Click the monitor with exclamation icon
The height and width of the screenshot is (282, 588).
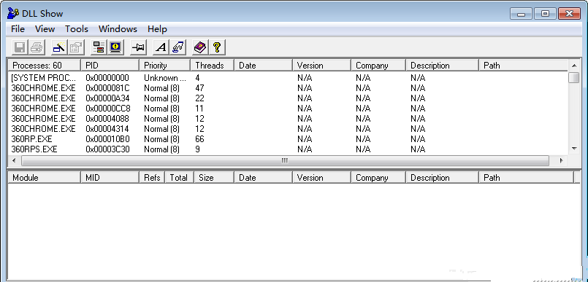(116, 47)
